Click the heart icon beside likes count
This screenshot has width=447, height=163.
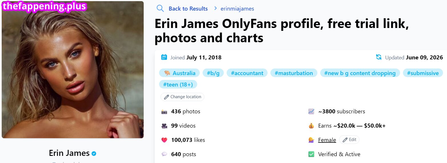[164, 140]
